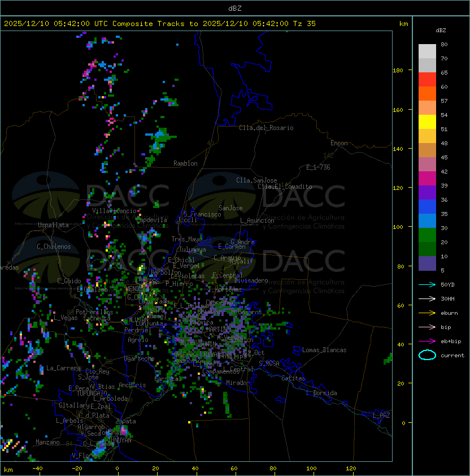470x476 pixels.
Task: Click the 'Anchoris' map label
Action: 132,385
